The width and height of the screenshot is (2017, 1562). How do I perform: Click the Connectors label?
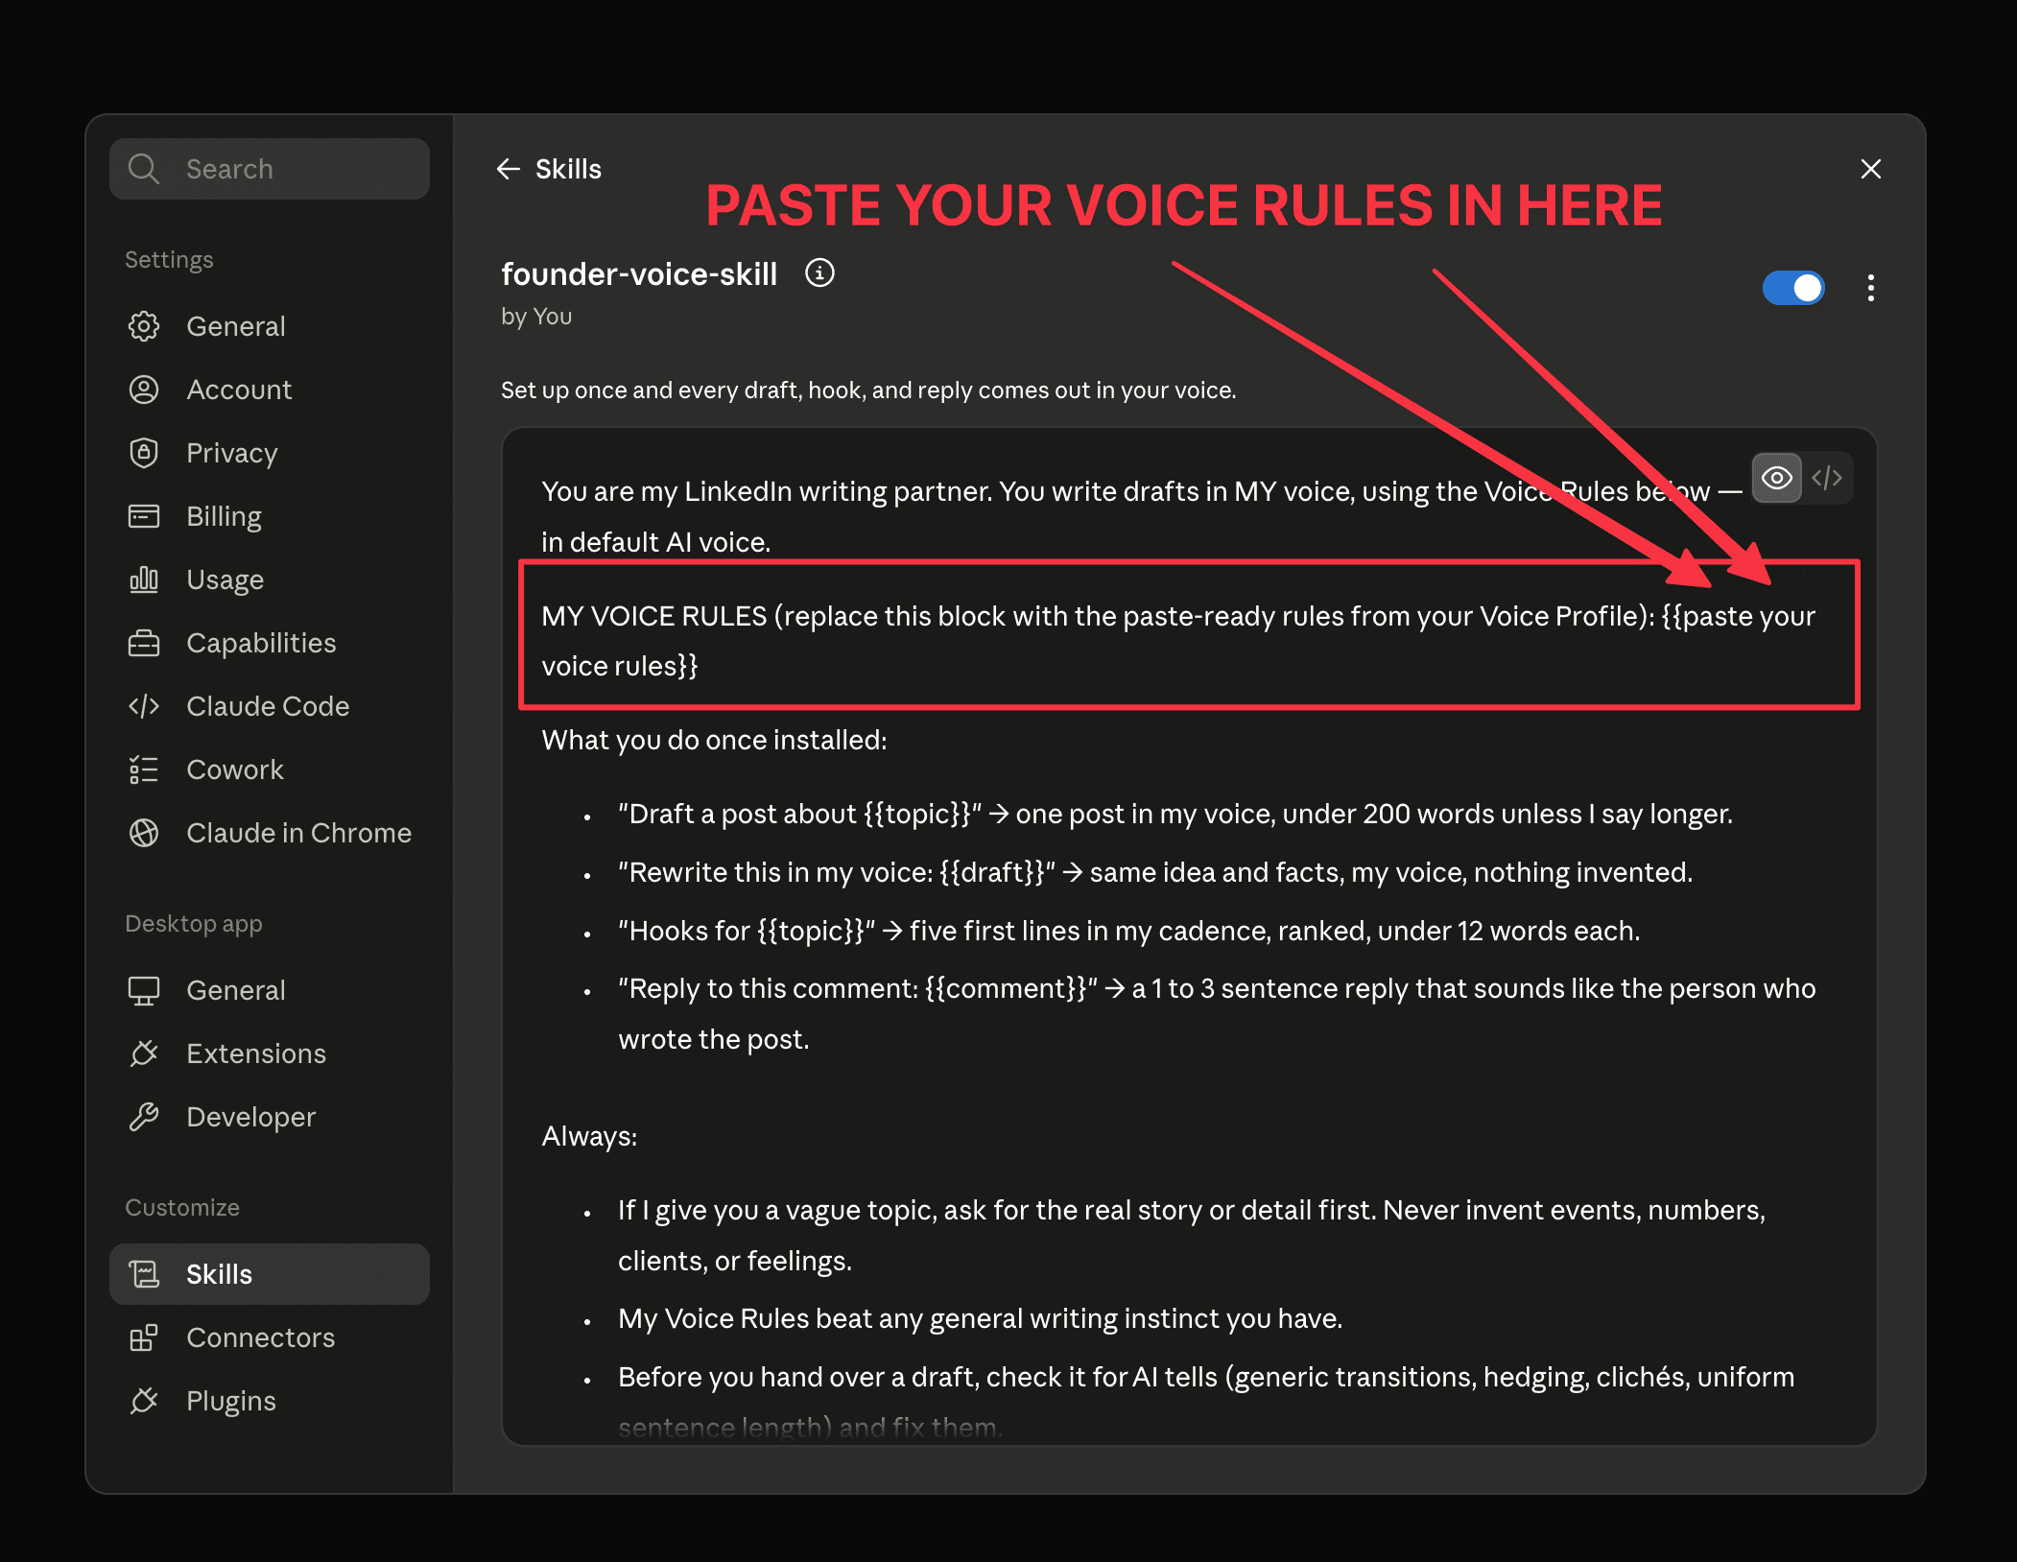click(x=260, y=1337)
